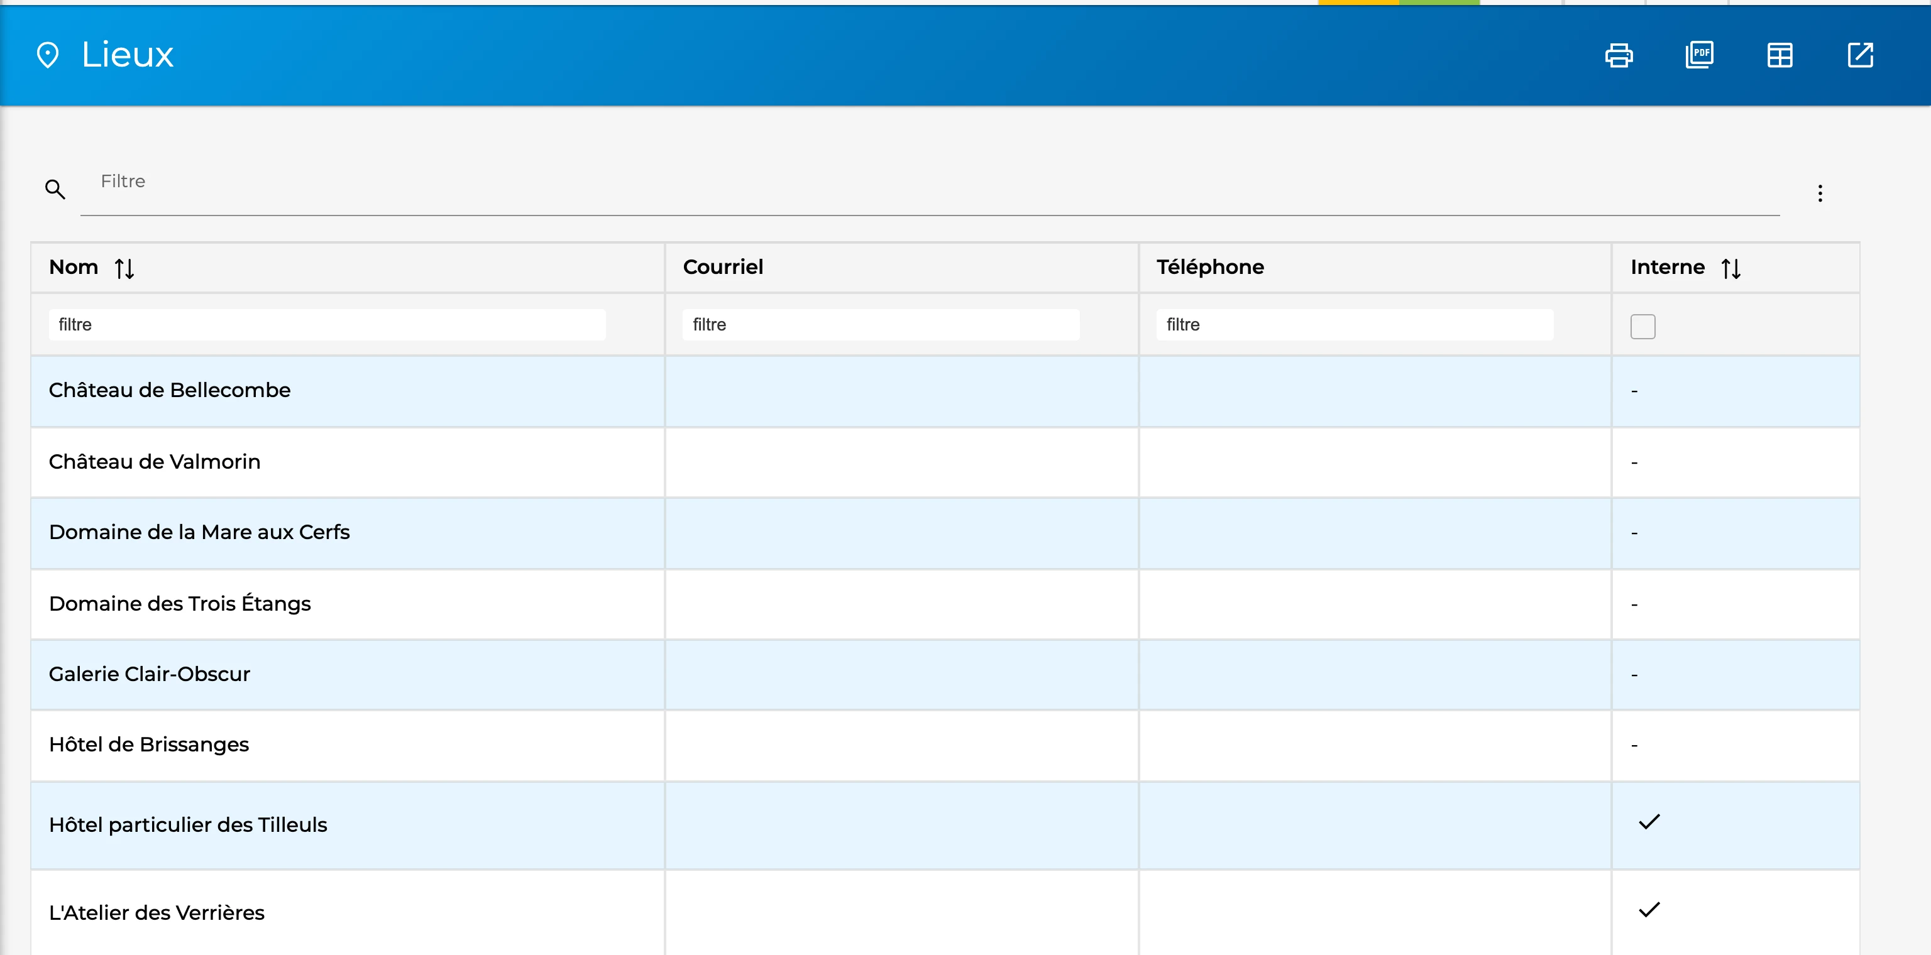This screenshot has width=1931, height=955.
Task: Select Hôtel de Brissanges row
Action: 945,745
